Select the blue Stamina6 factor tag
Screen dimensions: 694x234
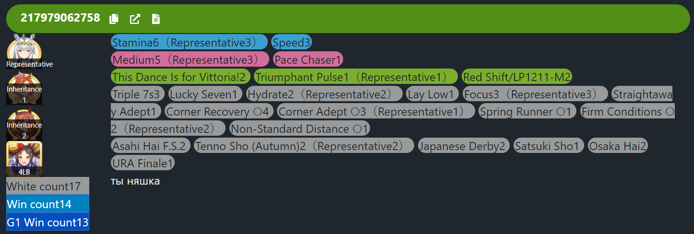189,43
